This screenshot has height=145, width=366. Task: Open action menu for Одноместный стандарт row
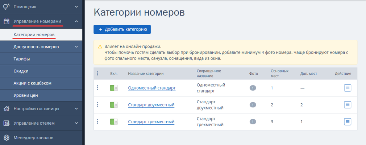point(348,88)
